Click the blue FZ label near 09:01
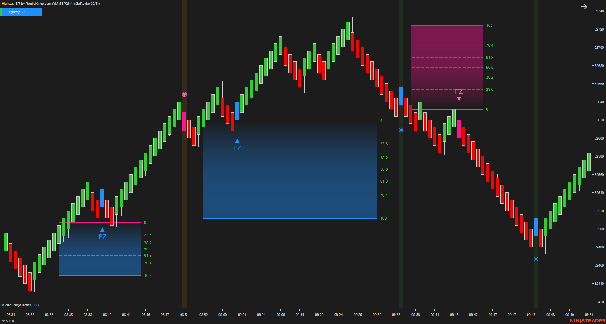This screenshot has height=324, width=606. click(x=237, y=148)
